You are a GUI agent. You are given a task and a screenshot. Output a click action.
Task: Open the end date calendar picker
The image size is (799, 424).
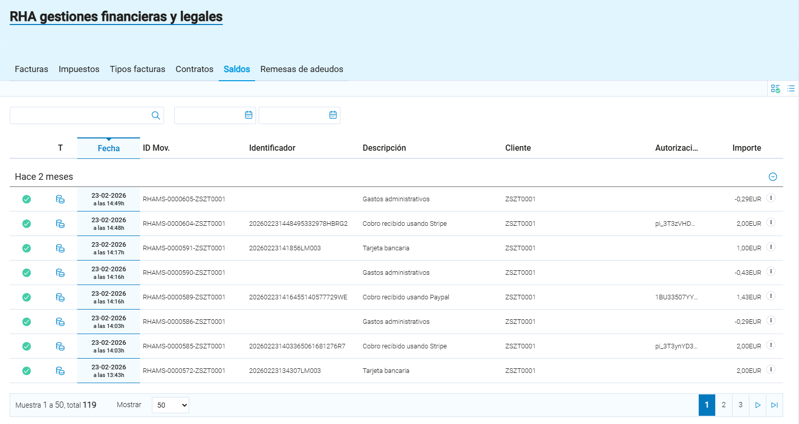pyautogui.click(x=333, y=115)
